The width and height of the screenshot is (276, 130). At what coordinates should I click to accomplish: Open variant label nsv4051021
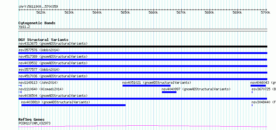(157, 83)
